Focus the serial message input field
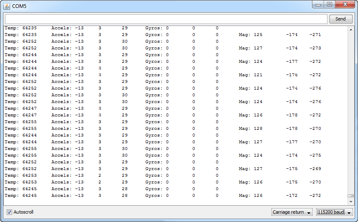358x222 pixels. coord(166,19)
